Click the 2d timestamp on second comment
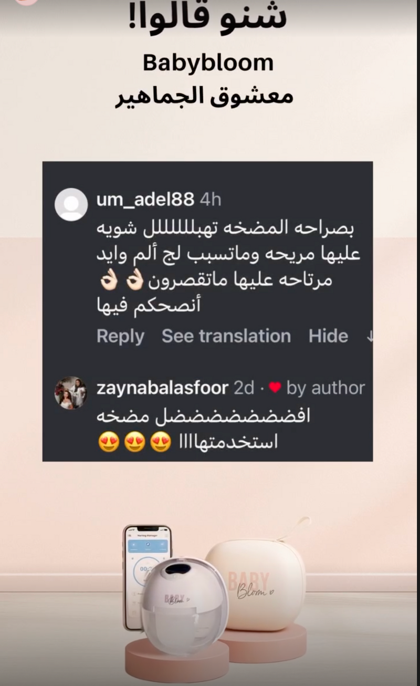This screenshot has height=686, width=420. click(x=244, y=388)
